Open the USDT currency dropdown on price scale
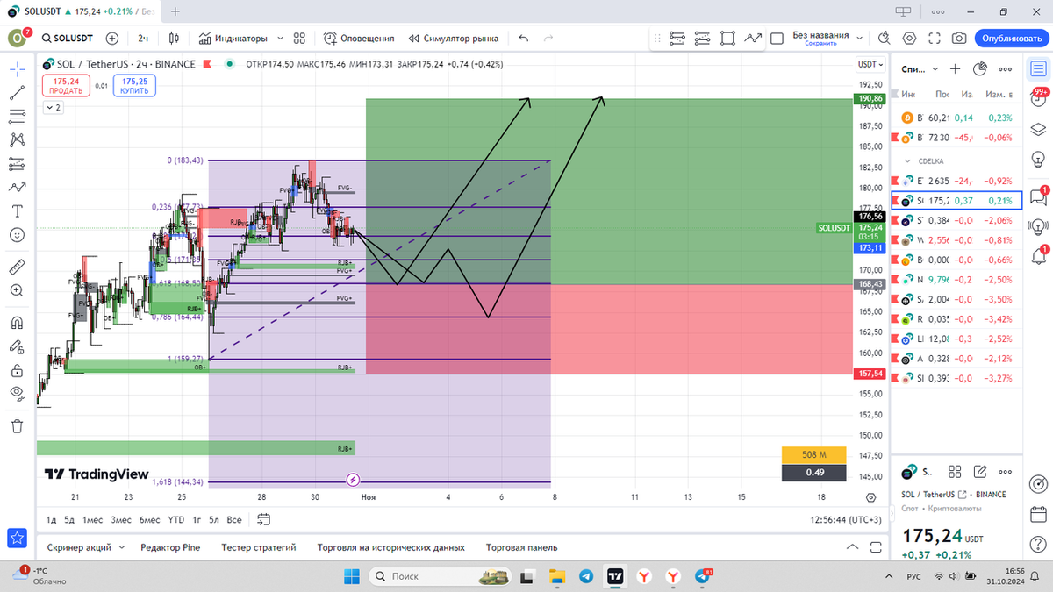The width and height of the screenshot is (1053, 592). tap(869, 64)
